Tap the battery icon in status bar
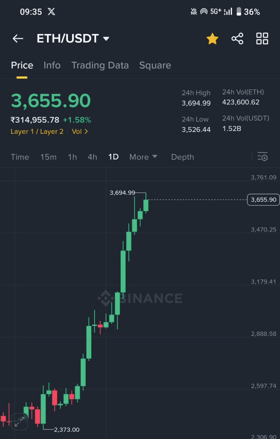This screenshot has height=439, width=280. pos(239,12)
